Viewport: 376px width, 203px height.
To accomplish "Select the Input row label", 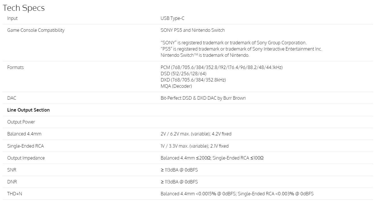I will (x=12, y=18).
